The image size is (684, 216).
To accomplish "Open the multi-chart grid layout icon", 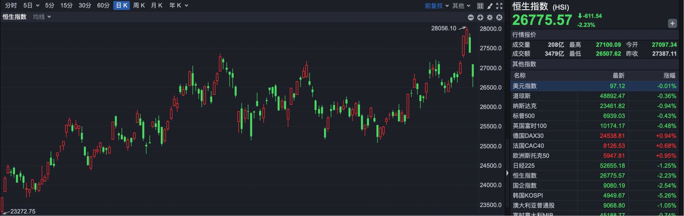I will pos(480,6).
